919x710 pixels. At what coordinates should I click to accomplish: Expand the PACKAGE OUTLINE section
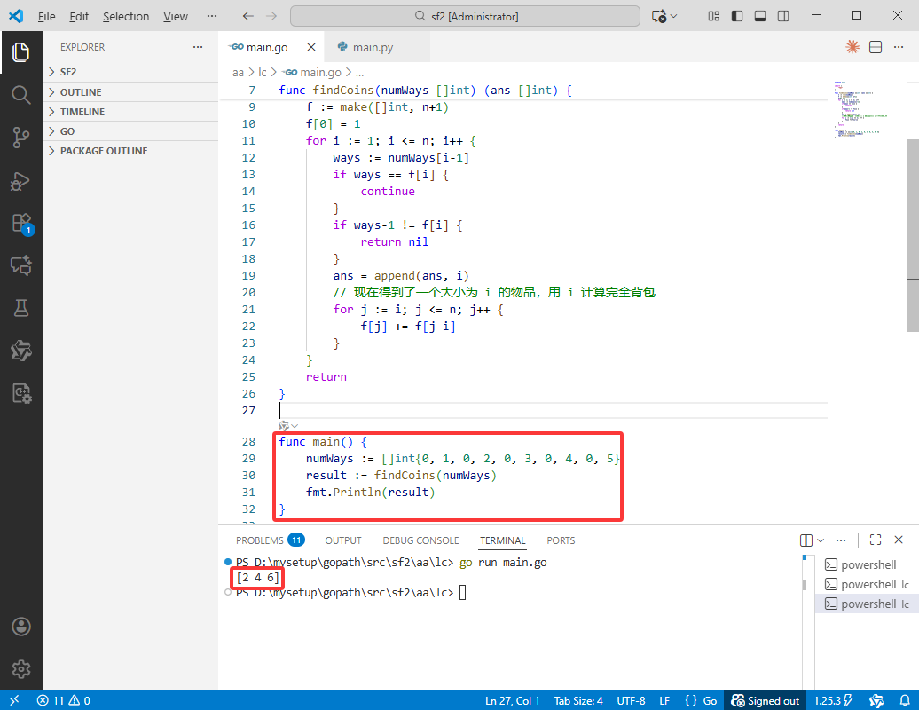[x=130, y=151]
